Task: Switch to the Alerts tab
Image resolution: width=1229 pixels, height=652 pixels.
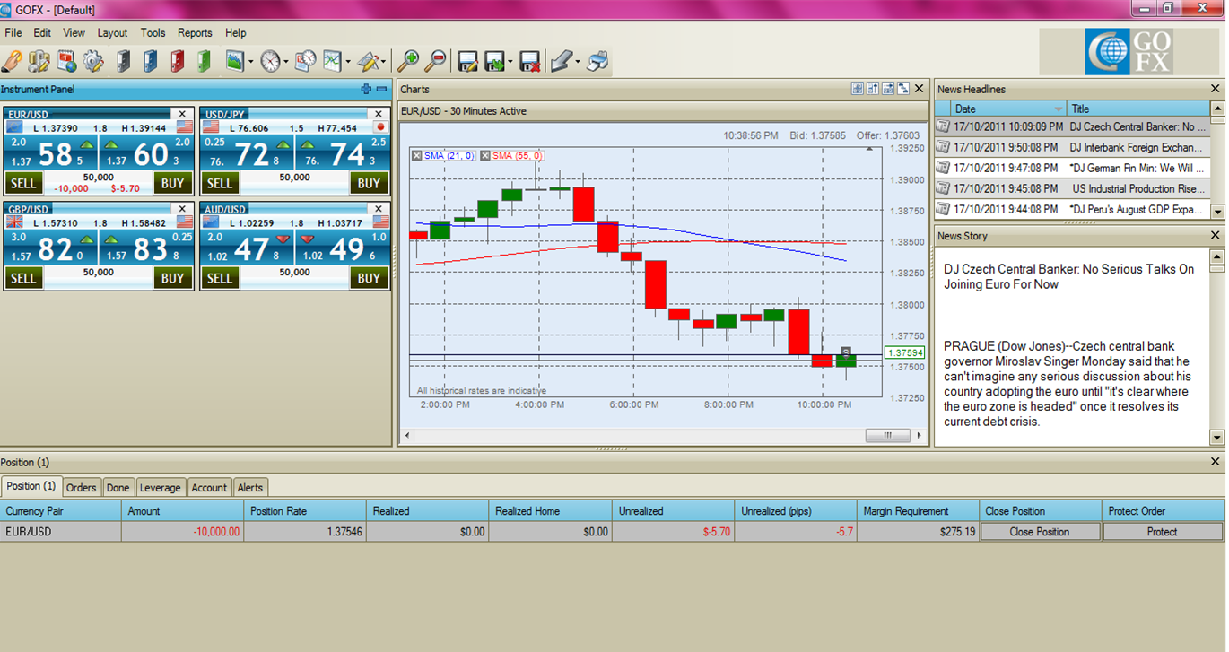Action: pos(250,488)
